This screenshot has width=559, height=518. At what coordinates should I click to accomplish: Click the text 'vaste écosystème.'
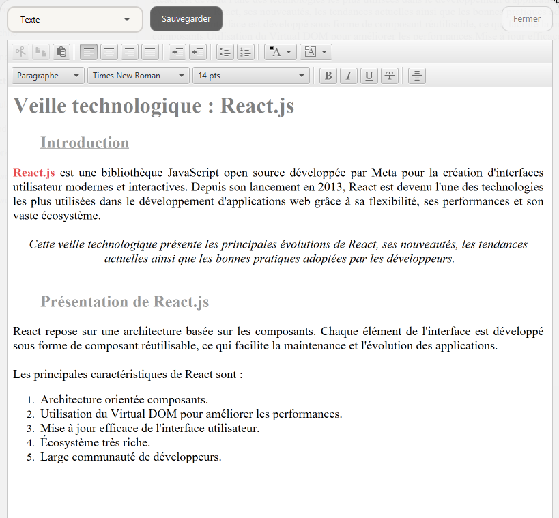tap(57, 216)
